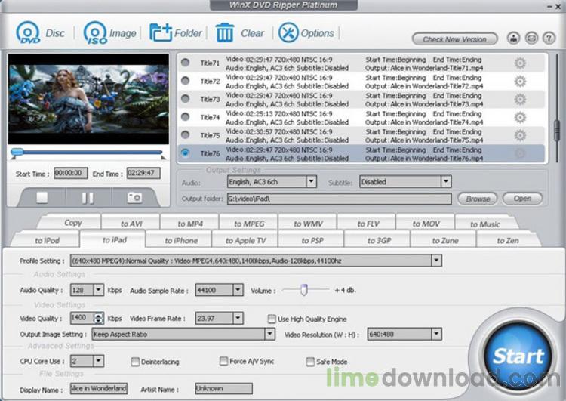Pause the video preview
This screenshot has height=401, width=566.
[x=88, y=198]
